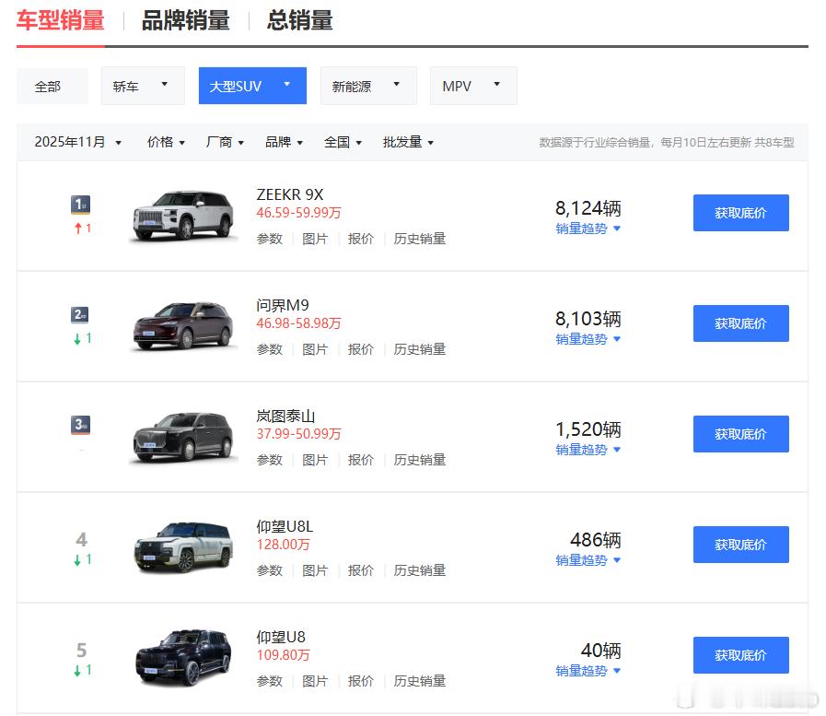Click the rank 2 medal icon
The width and height of the screenshot is (826, 716).
81,315
